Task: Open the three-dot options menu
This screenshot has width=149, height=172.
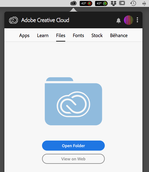Action: (x=137, y=20)
